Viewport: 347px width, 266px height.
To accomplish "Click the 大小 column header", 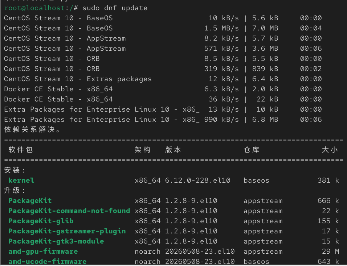I will 330,150.
